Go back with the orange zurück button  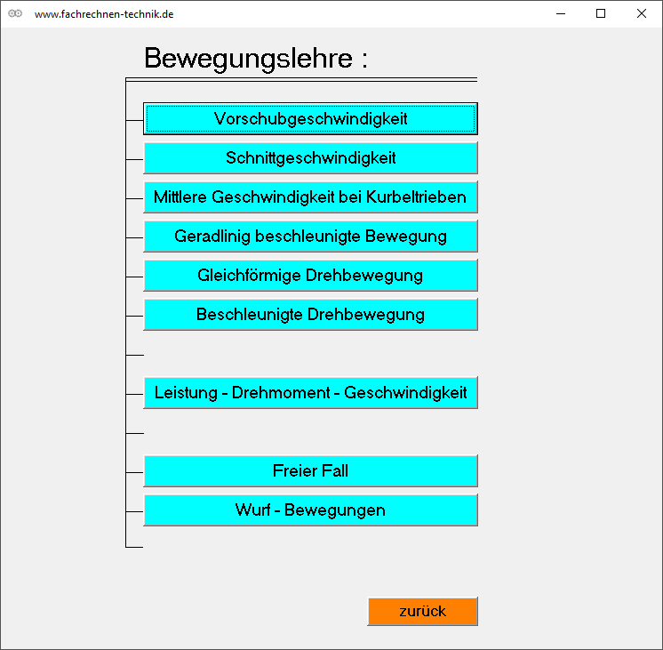pyautogui.click(x=422, y=612)
